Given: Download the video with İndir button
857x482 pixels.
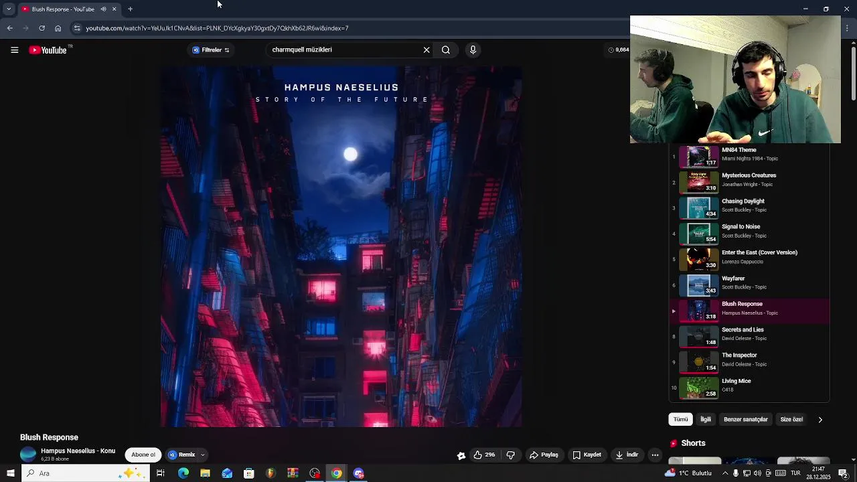Looking at the screenshot, I should [627, 455].
